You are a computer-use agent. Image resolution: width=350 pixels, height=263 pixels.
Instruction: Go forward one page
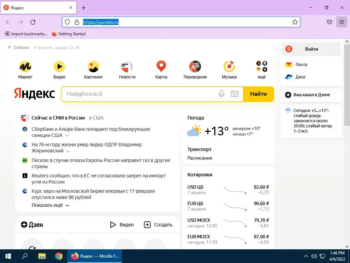(x=21, y=22)
